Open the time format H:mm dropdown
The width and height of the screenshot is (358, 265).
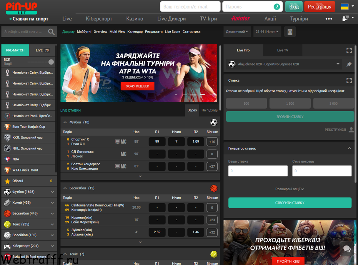[x=267, y=32]
